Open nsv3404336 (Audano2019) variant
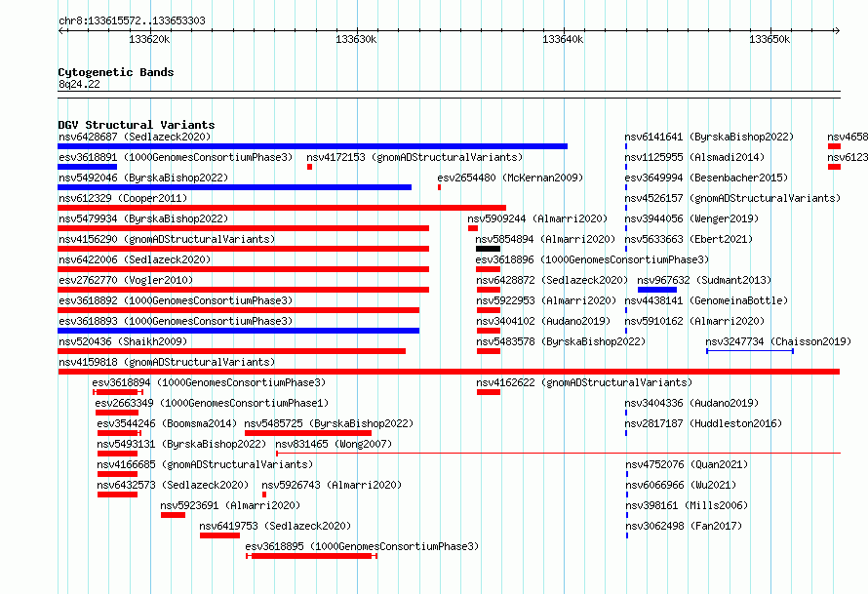 point(691,403)
